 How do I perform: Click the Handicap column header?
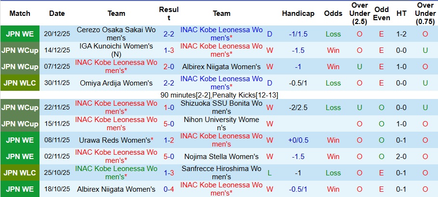[x=298, y=13]
